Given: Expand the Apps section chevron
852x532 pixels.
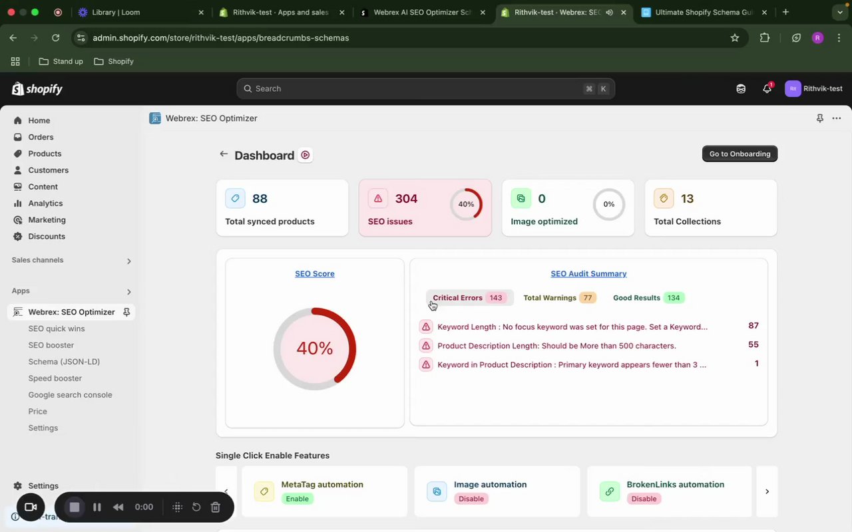Looking at the screenshot, I should tap(128, 292).
